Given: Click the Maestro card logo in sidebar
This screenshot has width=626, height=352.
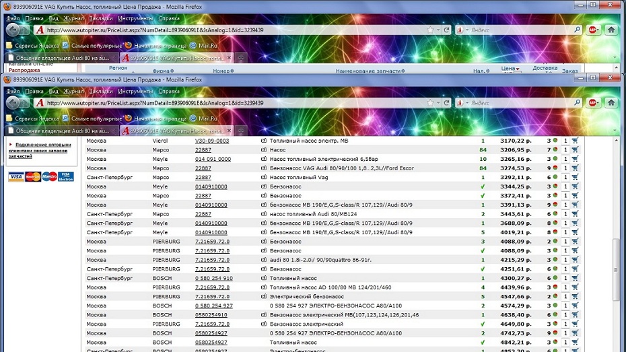Looking at the screenshot, I should (50, 176).
